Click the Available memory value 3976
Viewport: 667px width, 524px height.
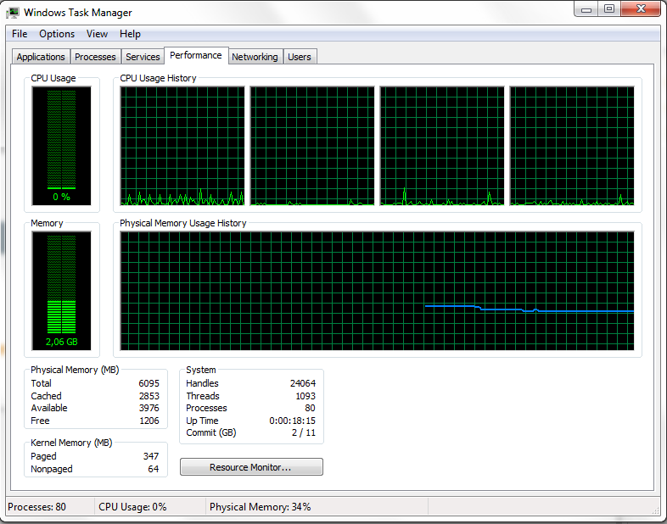point(149,408)
